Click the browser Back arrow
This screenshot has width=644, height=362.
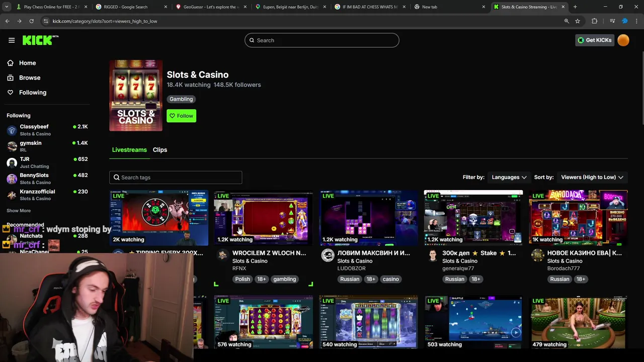[7, 21]
